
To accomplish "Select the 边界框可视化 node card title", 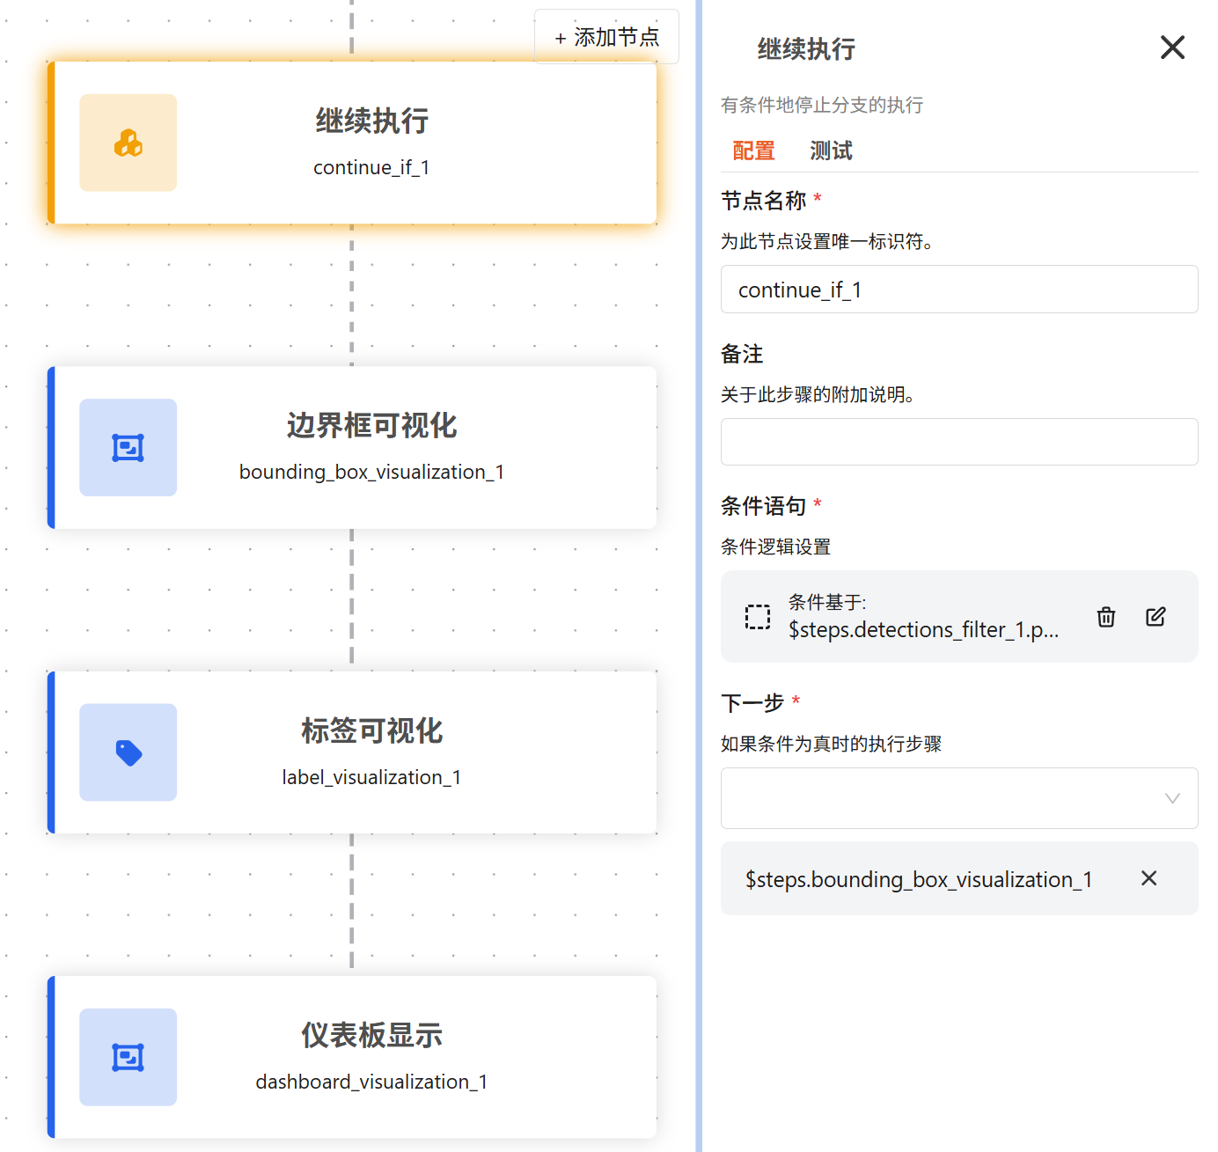I will pyautogui.click(x=371, y=426).
